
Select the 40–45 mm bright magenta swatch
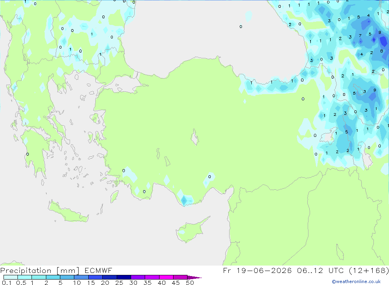(166, 277)
